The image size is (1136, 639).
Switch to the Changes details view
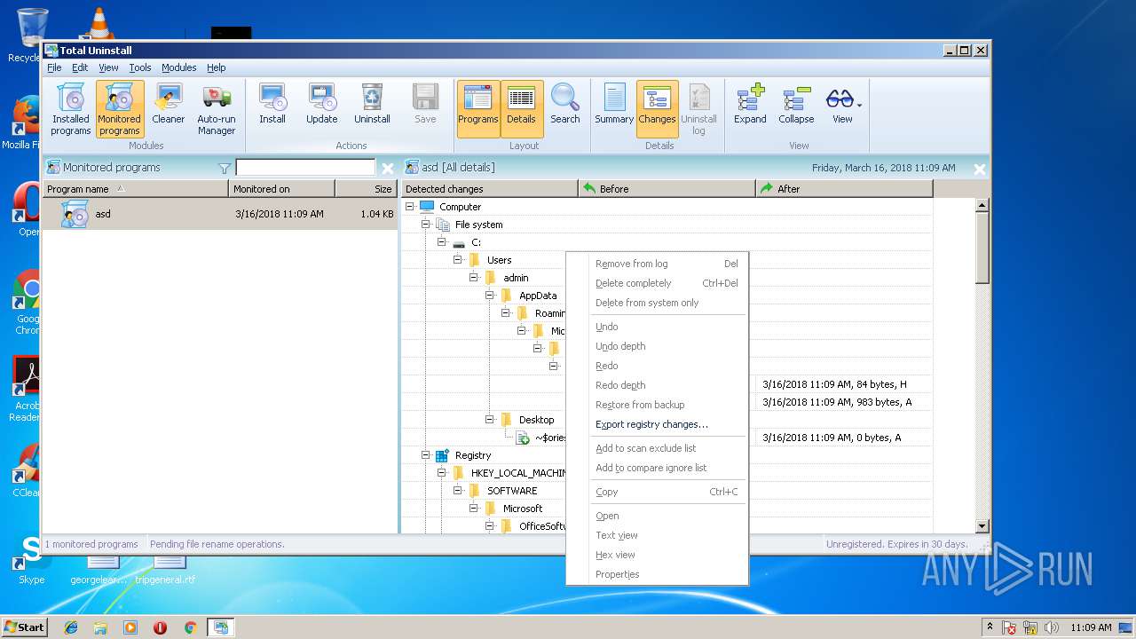[657, 109]
